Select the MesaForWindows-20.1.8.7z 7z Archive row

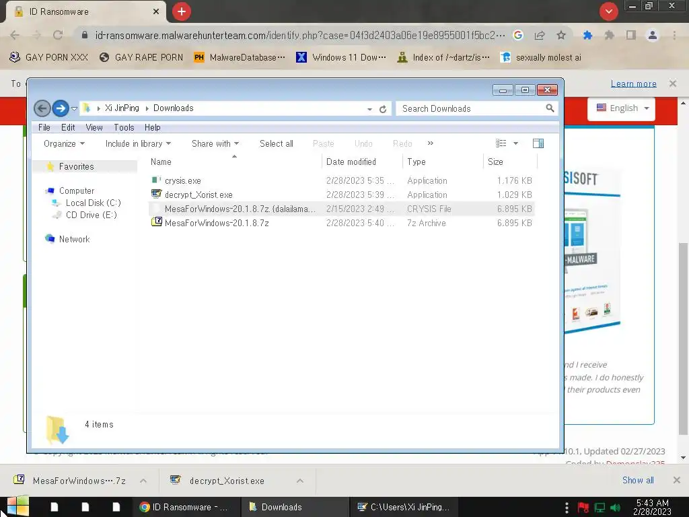[x=342, y=223]
